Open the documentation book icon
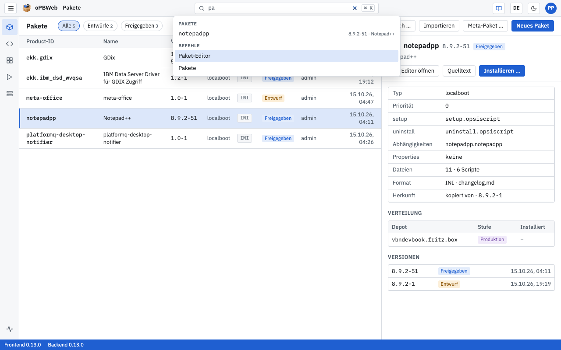 coord(498,8)
